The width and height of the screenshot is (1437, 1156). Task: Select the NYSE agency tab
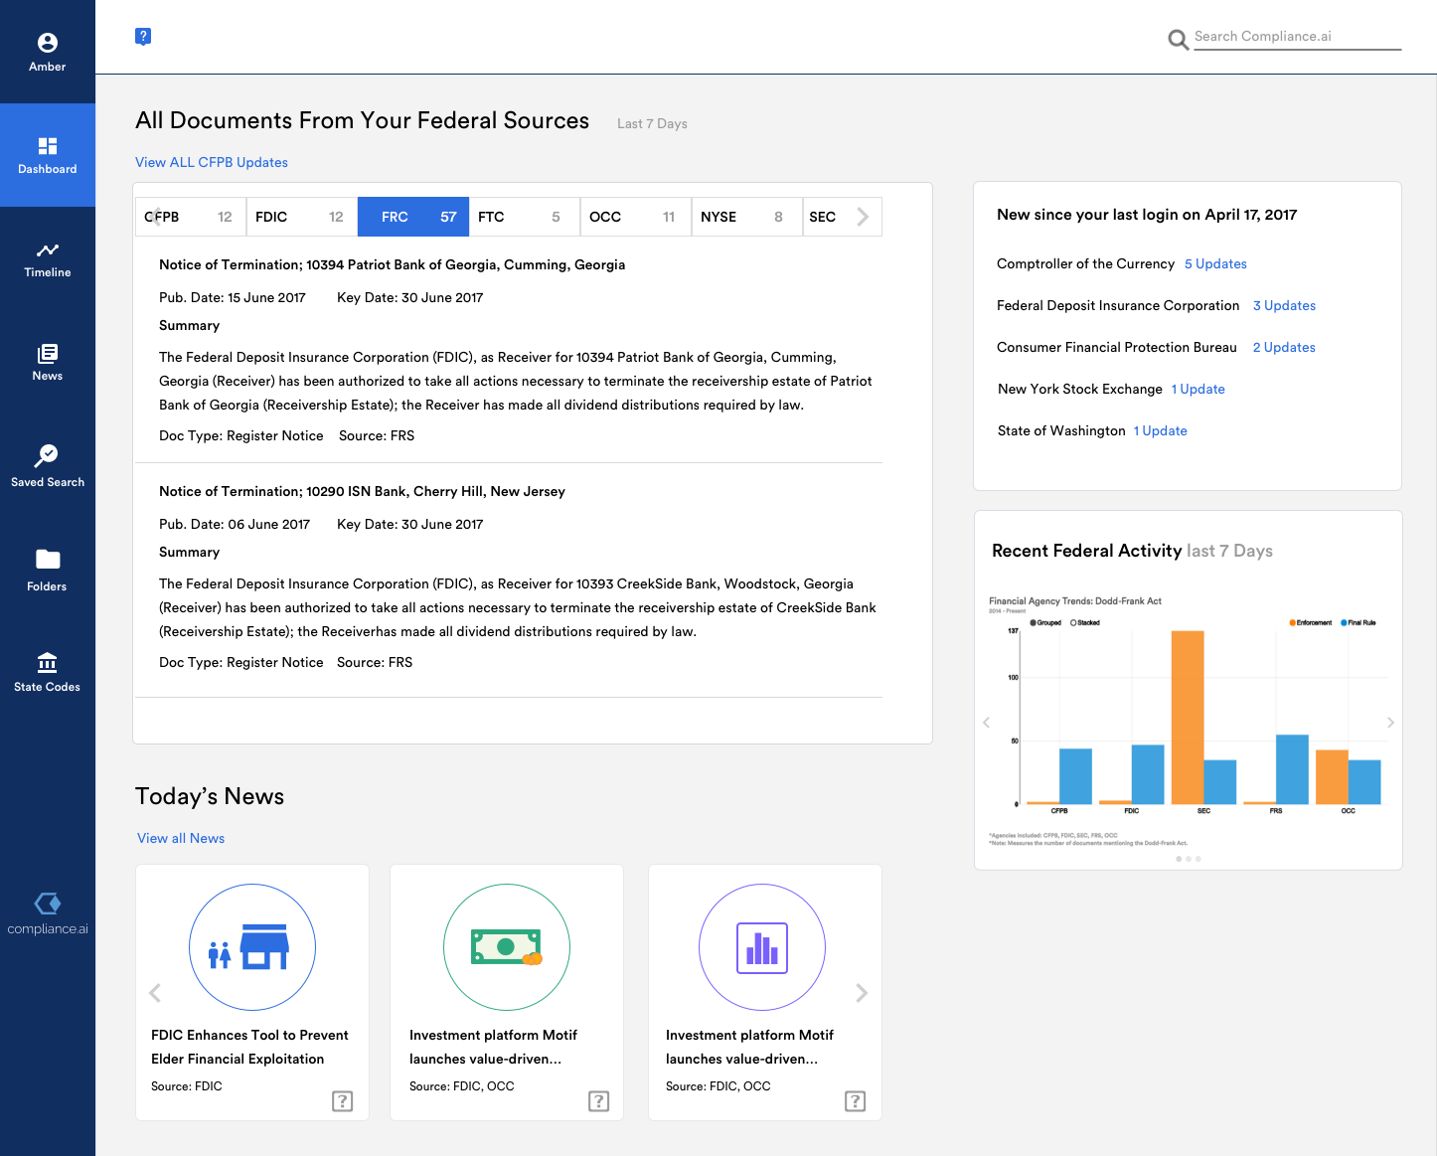(x=747, y=217)
